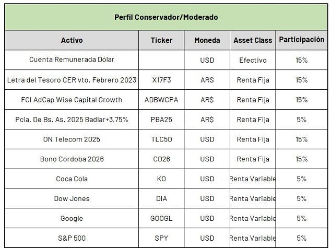Viewport: 331px width, 248px height.
Task: Select the ON Telecom 2025 cell
Action: 72,139
